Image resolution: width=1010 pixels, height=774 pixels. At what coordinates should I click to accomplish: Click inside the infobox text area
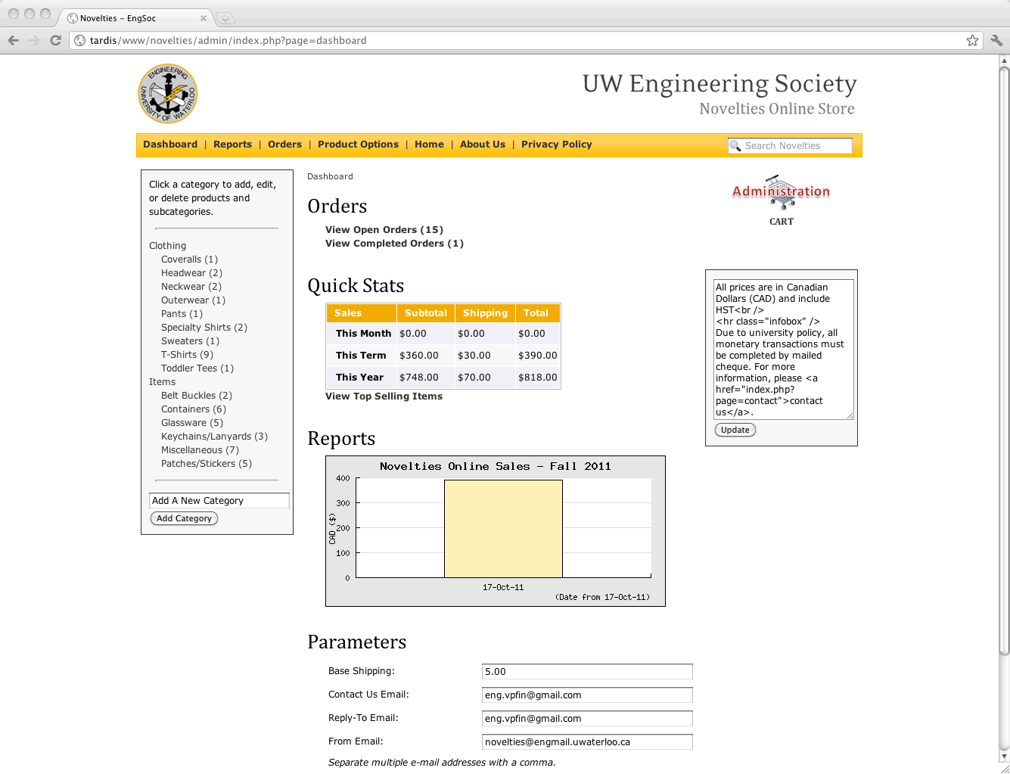(x=784, y=350)
